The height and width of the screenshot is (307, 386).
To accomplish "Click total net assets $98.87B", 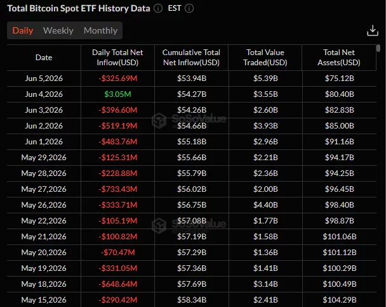I will (x=340, y=221).
